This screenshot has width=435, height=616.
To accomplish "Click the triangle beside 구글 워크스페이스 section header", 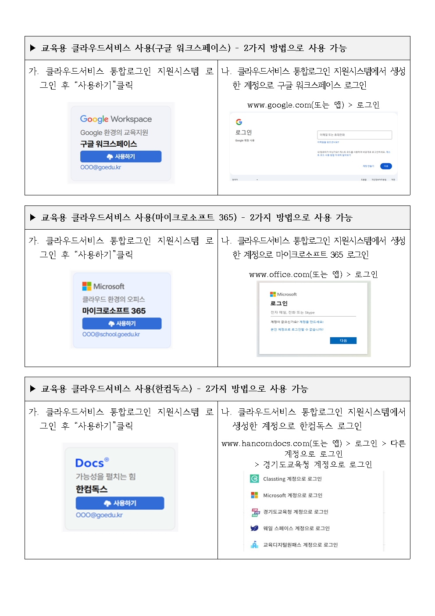I will click(x=33, y=48).
